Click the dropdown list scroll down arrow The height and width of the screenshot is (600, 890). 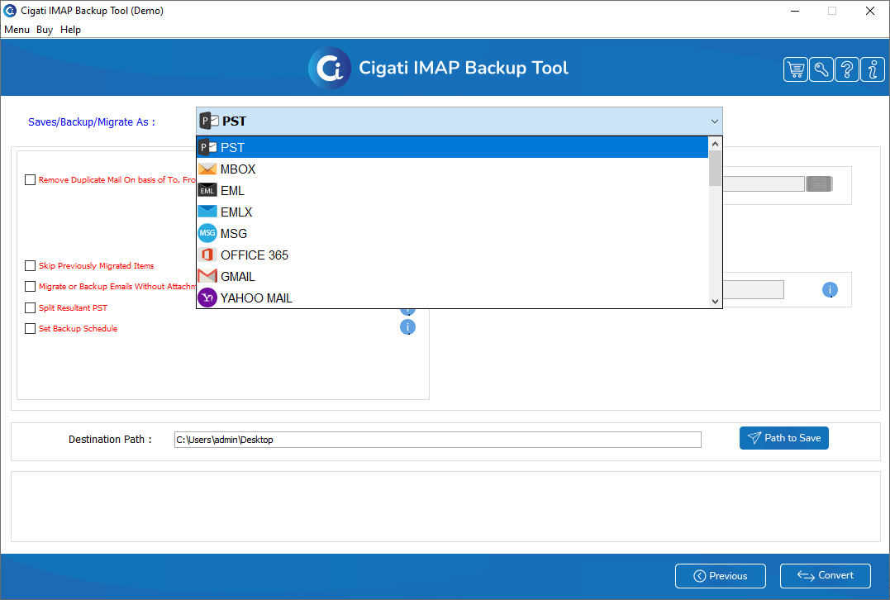(715, 302)
